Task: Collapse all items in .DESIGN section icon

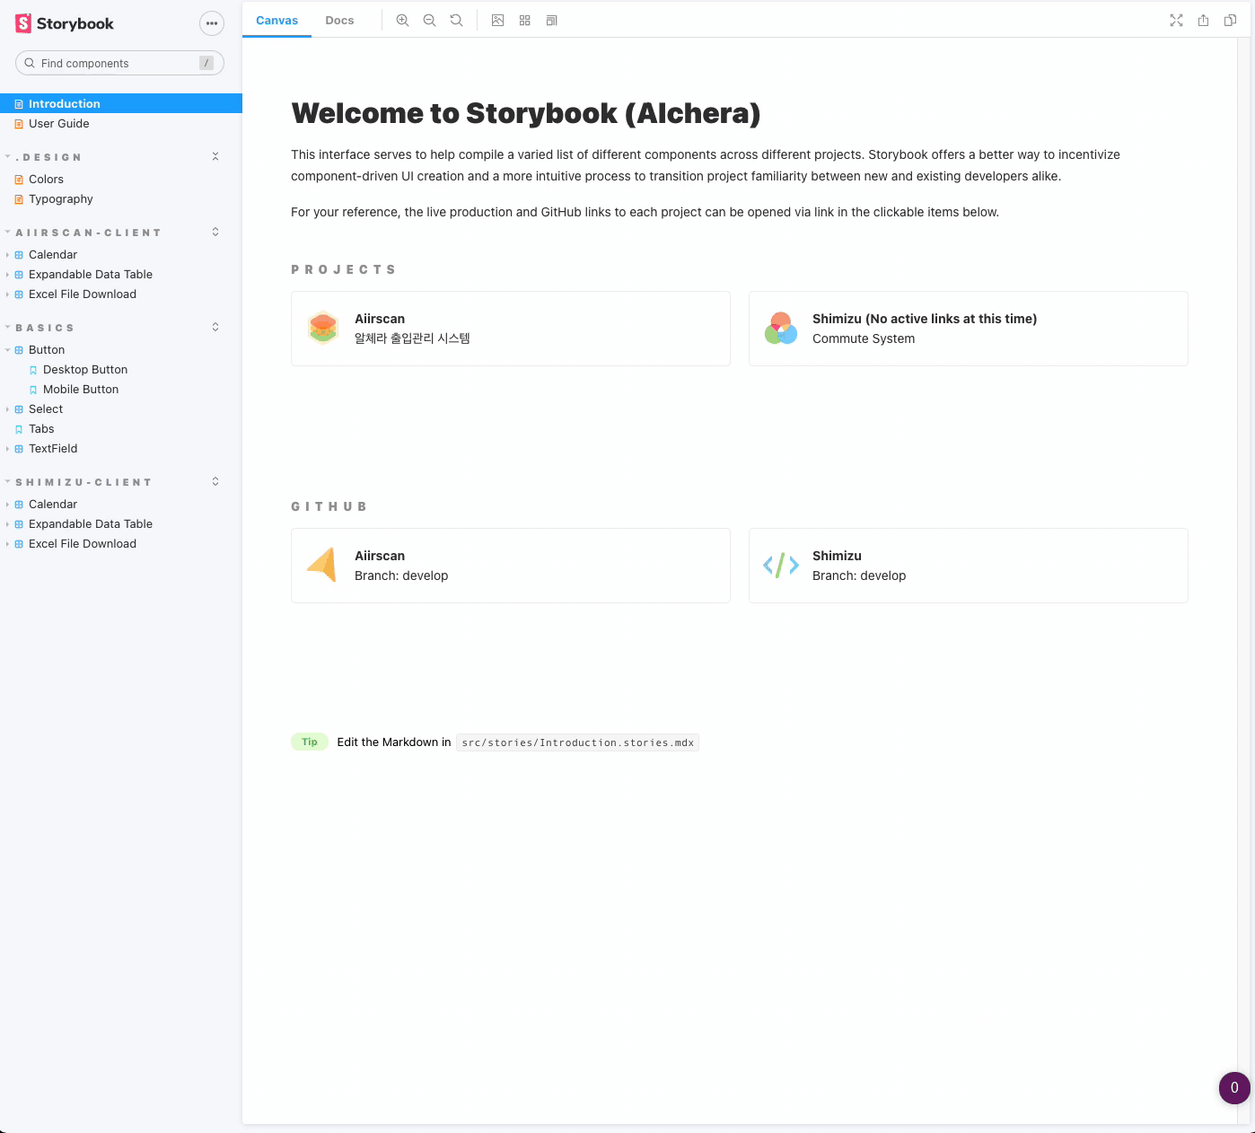Action: [x=215, y=156]
